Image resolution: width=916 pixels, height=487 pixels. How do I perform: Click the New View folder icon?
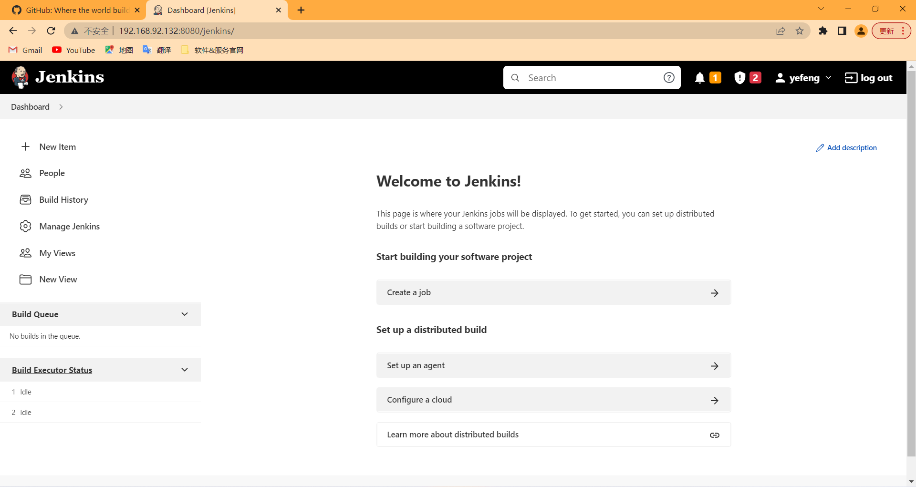point(26,280)
